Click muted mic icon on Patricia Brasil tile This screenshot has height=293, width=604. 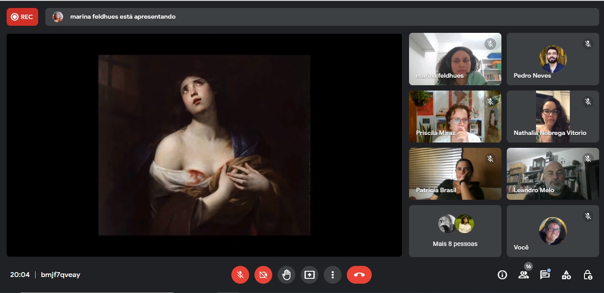[x=490, y=159]
